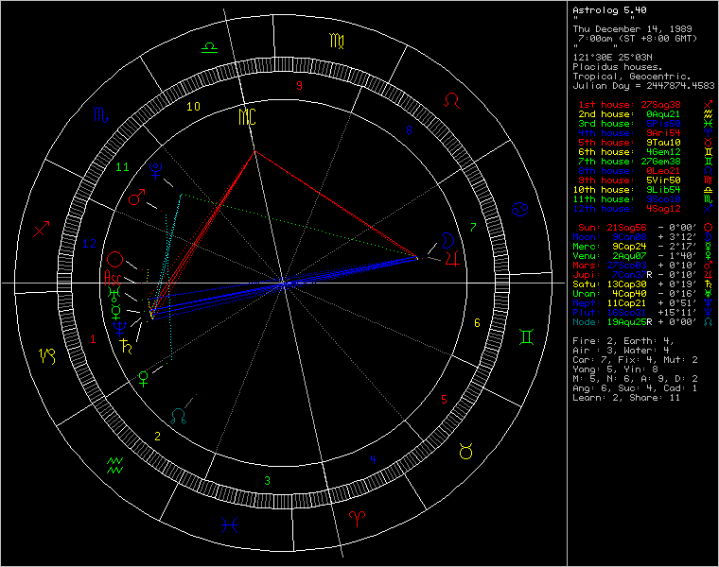Click the Node position '19Aqu25R'

pos(629,322)
